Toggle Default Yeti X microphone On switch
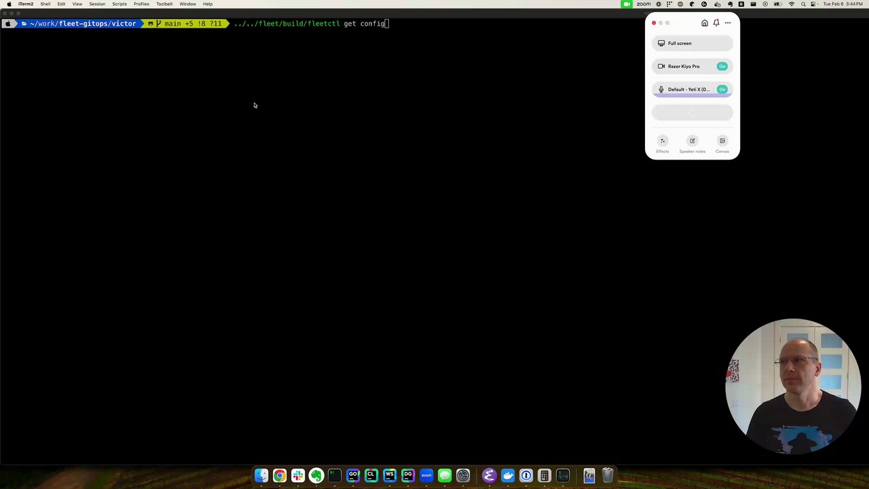Screen dimensions: 869x489 pyautogui.click(x=722, y=90)
